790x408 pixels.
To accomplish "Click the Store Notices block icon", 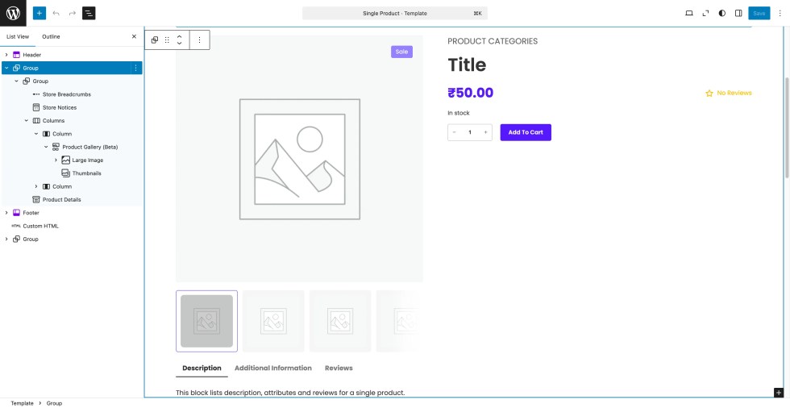I will point(36,108).
